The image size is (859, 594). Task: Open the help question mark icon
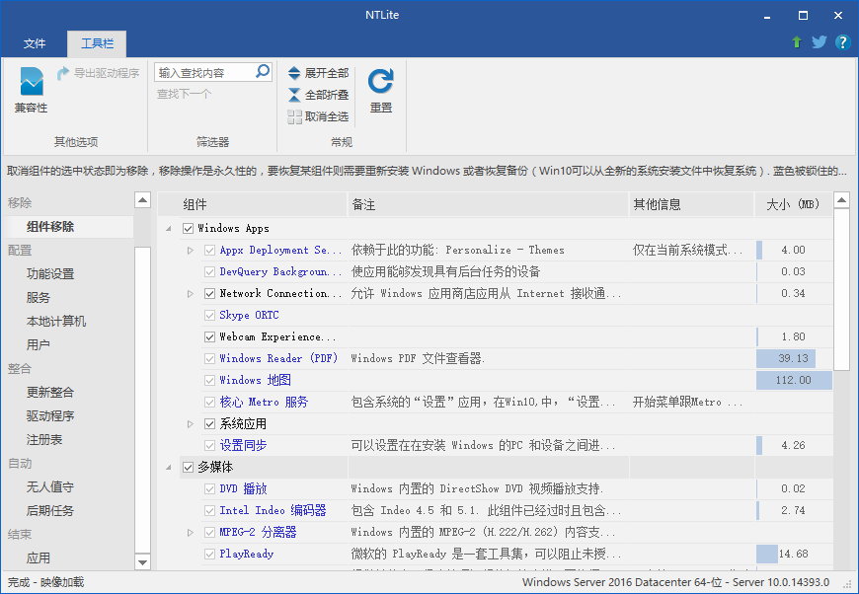tap(842, 42)
